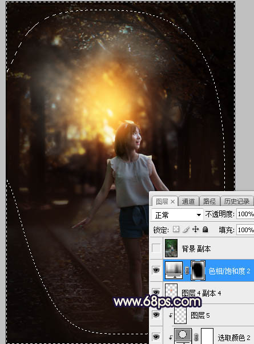
Task: Select layer named 色相/饱和度 2
Action: pos(229,271)
